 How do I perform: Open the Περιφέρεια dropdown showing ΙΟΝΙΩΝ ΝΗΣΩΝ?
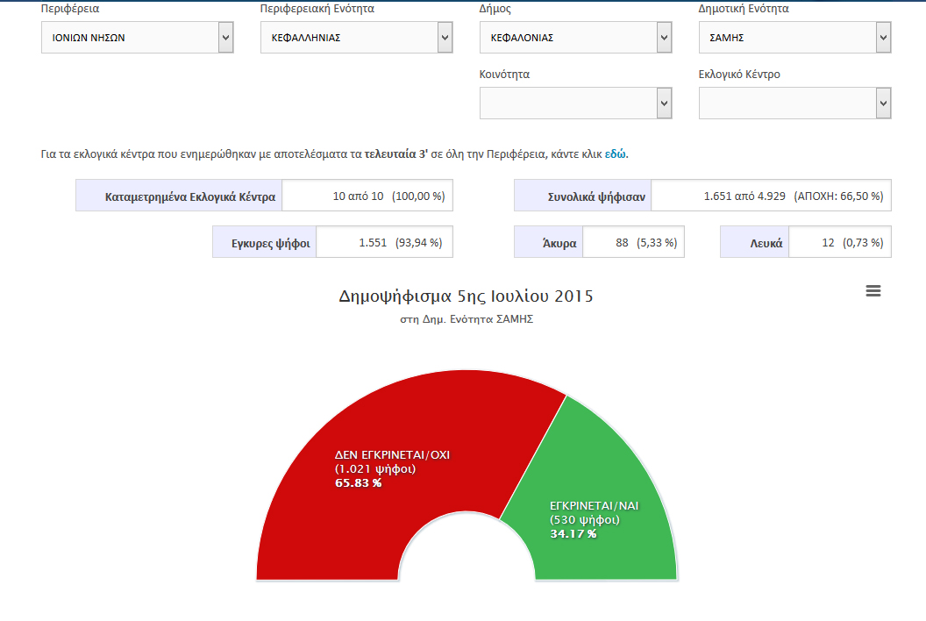point(138,38)
